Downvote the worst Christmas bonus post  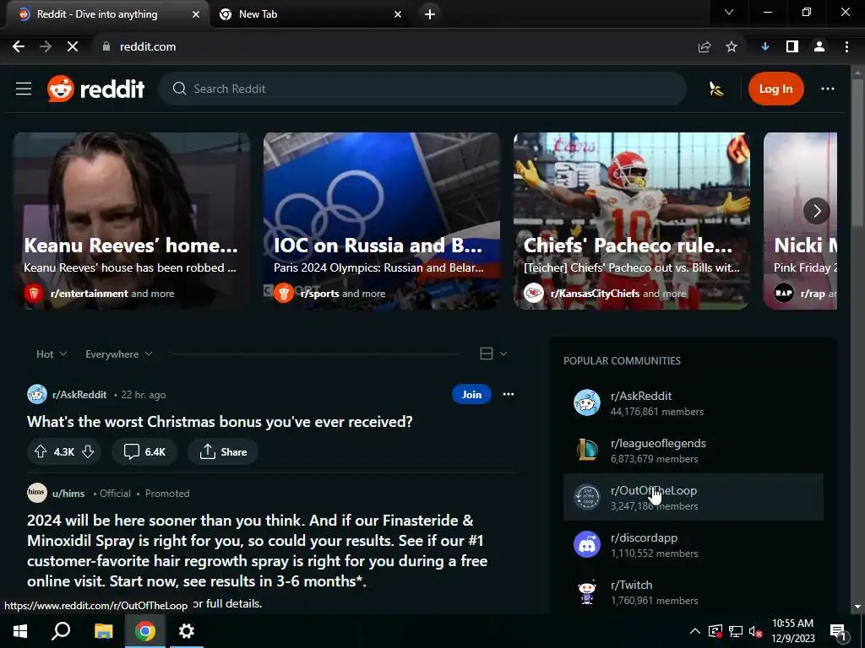(88, 452)
